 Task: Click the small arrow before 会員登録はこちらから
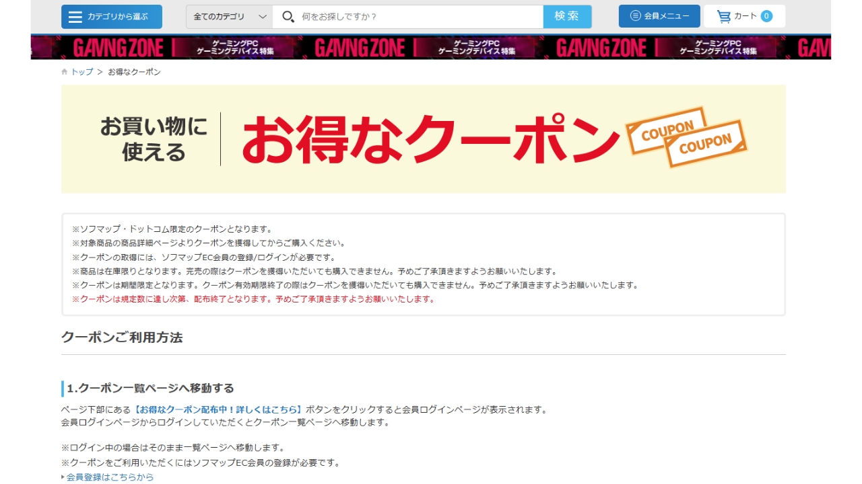pos(63,477)
